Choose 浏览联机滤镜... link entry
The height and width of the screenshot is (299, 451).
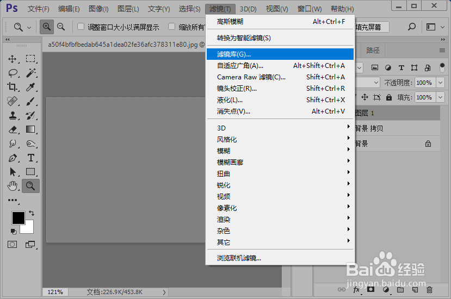point(280,258)
